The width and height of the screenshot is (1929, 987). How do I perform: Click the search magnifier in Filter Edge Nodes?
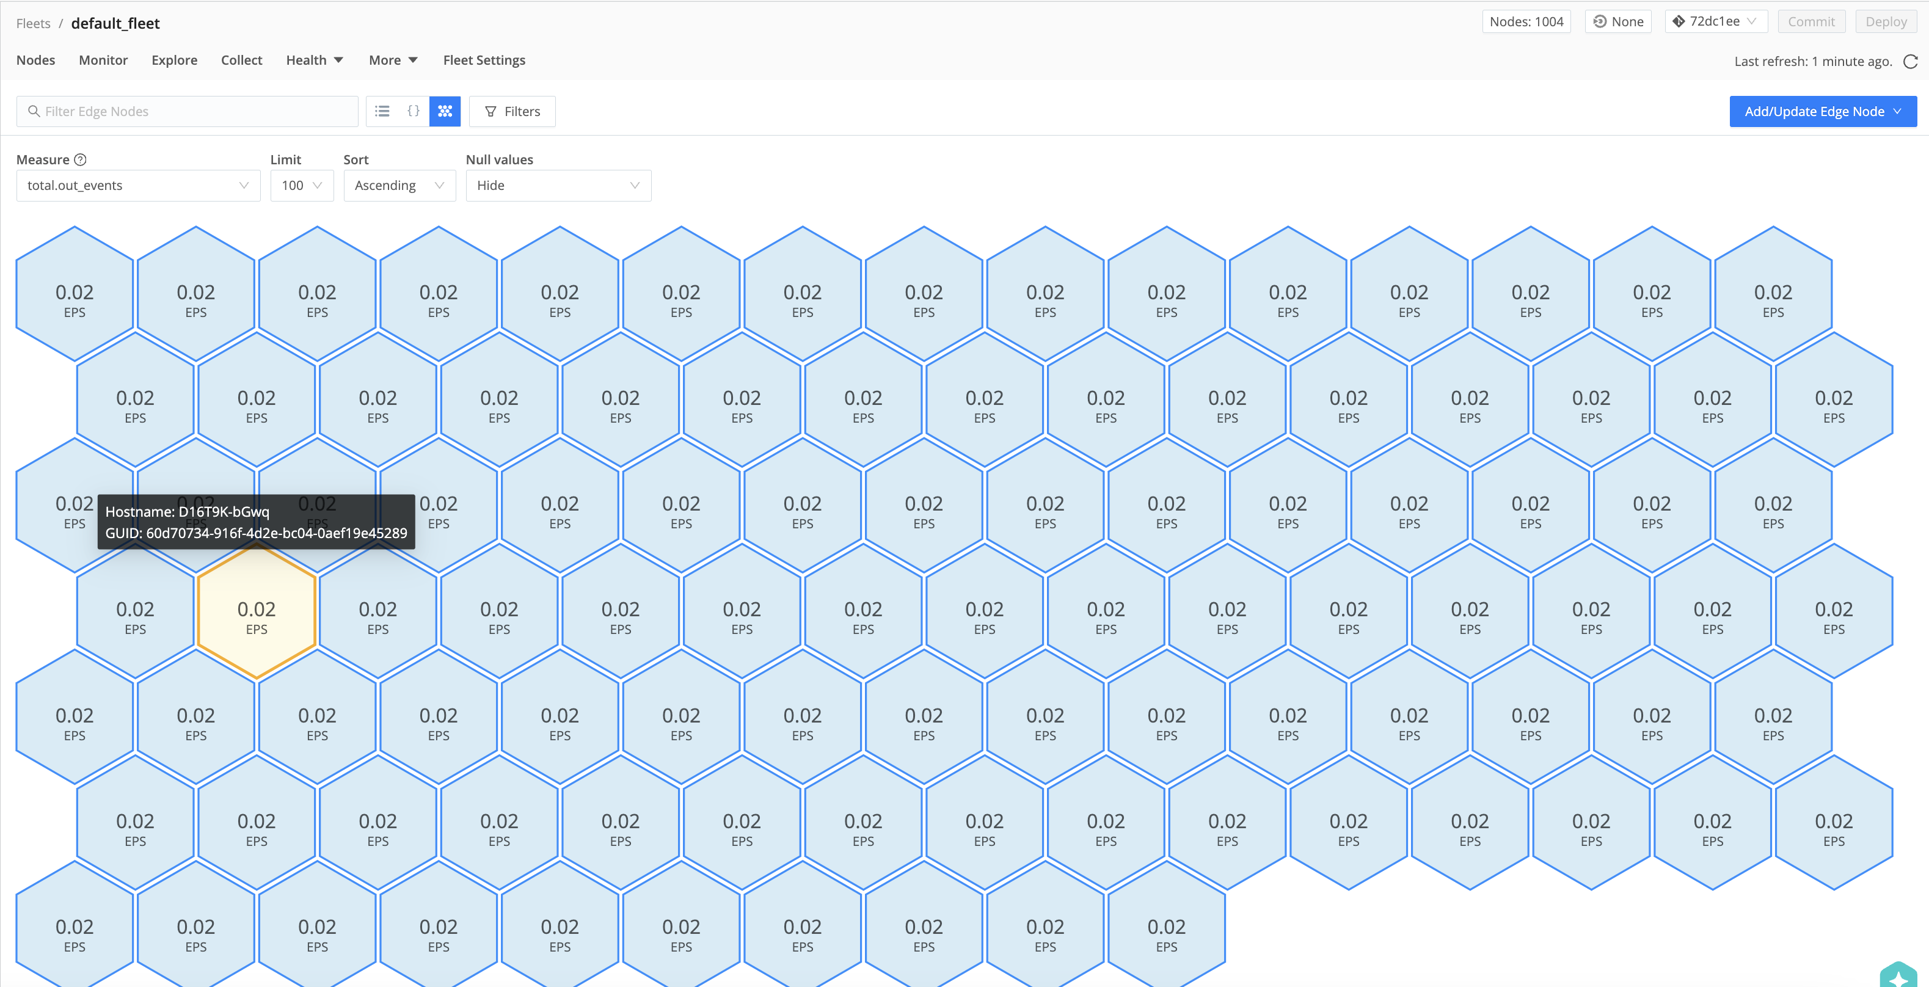tap(34, 111)
